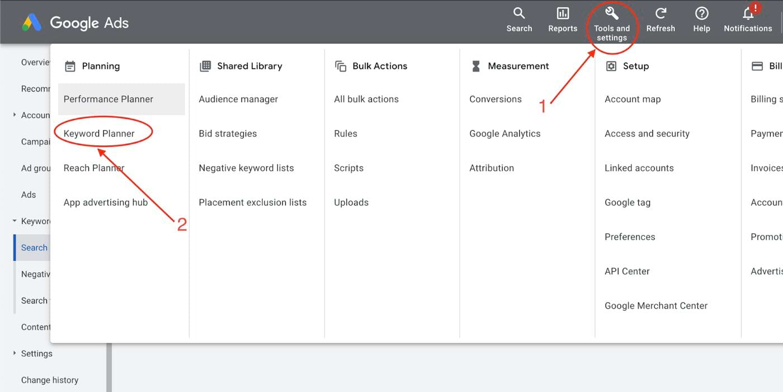This screenshot has height=392, width=783.
Task: Click the sidebar vertical scrollbar
Action: [x=109, y=367]
